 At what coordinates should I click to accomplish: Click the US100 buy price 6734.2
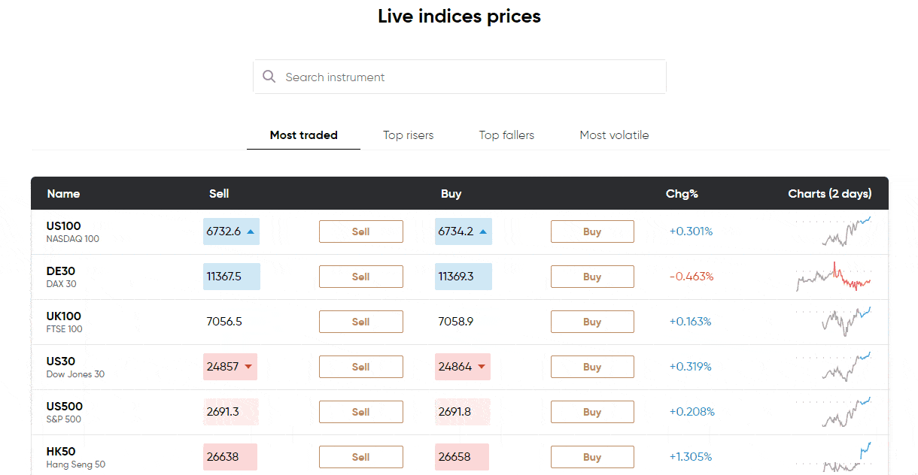click(464, 231)
